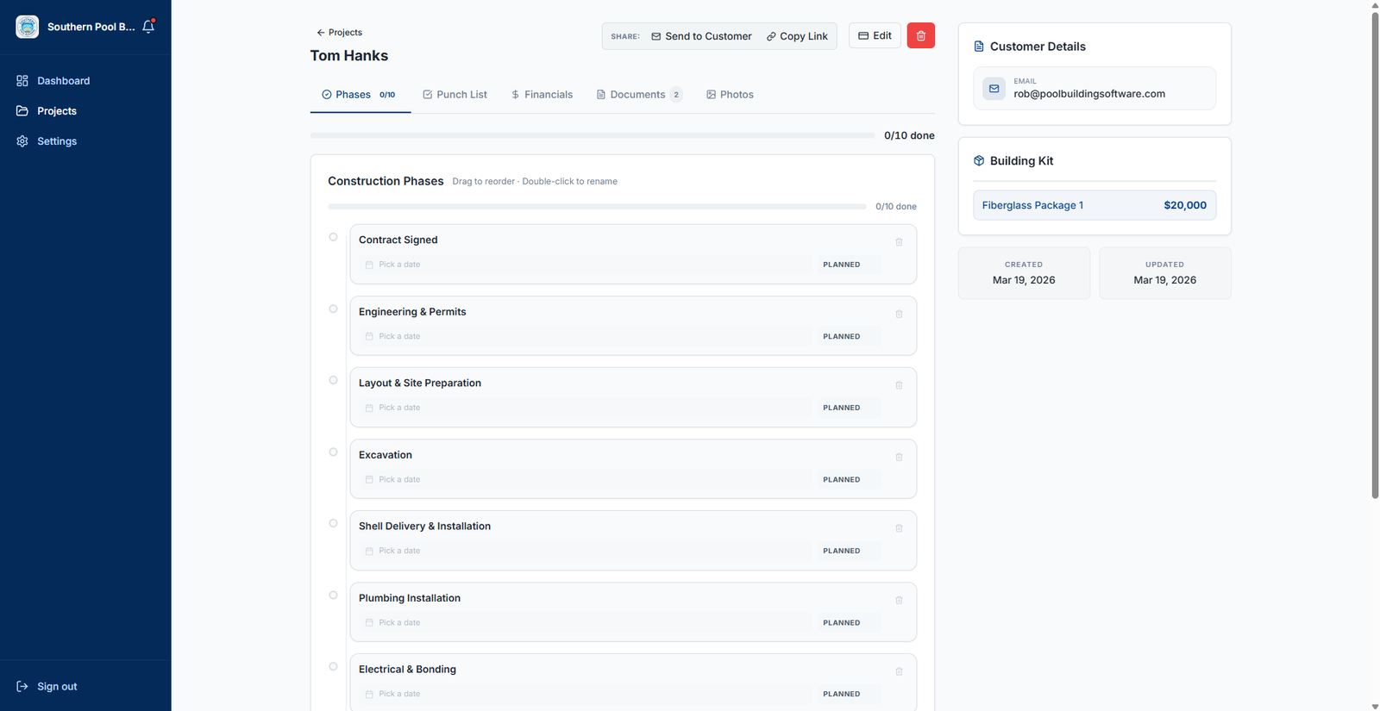Open date picker for Plumbing Installation

pyautogui.click(x=399, y=622)
